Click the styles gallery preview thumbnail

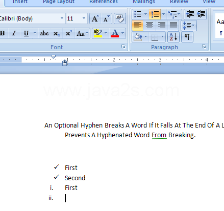pos(219,26)
